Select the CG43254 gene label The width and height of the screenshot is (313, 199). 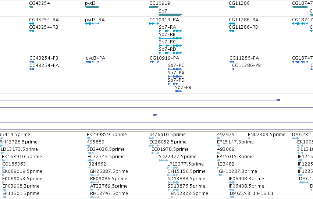(39, 3)
